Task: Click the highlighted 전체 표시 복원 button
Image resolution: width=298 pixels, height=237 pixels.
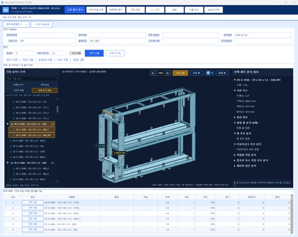Action: [x=45, y=90]
